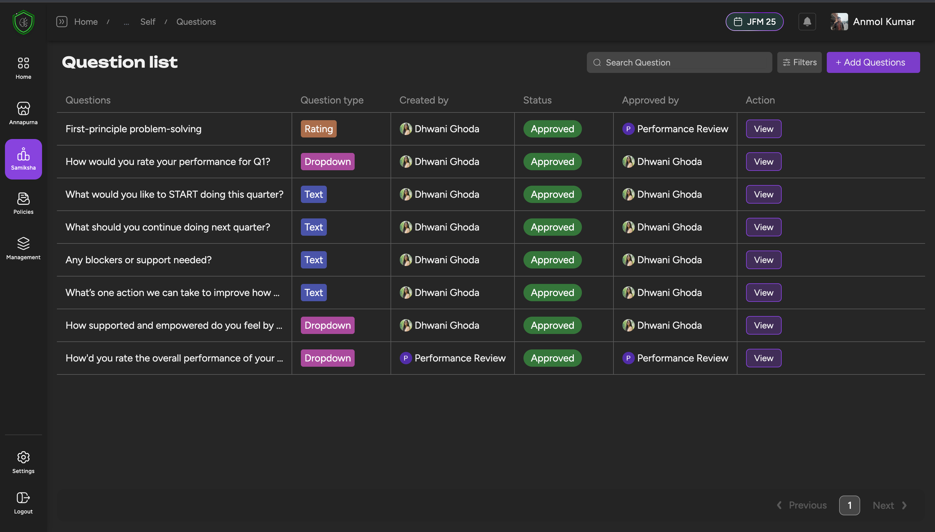935x532 pixels.
Task: Expand the breadcrumb ellipsis
Action: click(x=126, y=22)
